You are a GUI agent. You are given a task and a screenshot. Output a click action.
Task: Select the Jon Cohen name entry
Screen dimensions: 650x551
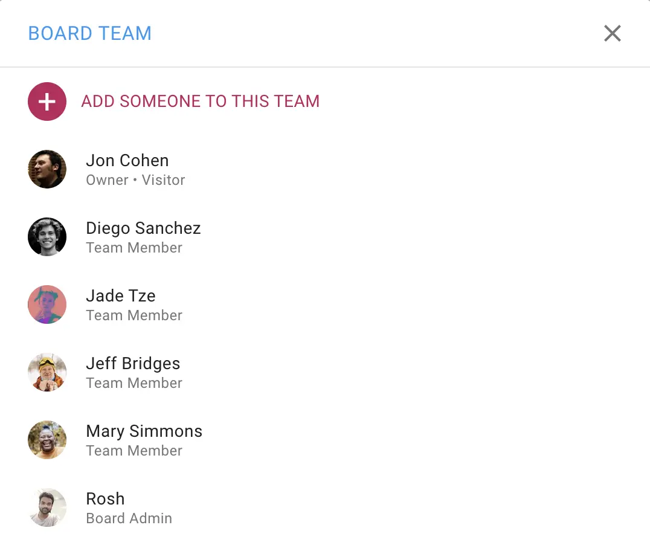pyautogui.click(x=127, y=161)
